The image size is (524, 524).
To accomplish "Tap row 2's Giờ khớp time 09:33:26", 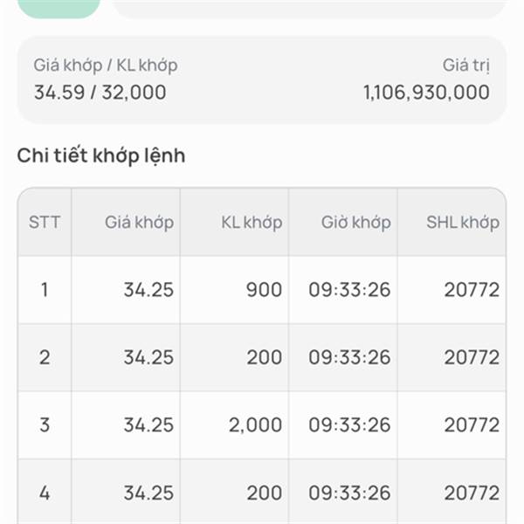I will click(x=348, y=357).
